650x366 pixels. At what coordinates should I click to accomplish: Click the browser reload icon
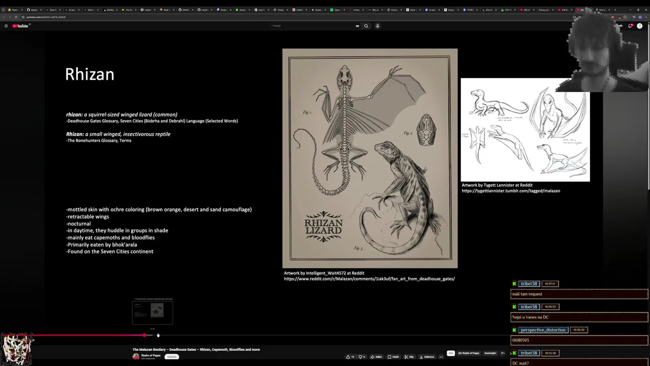(x=15, y=17)
